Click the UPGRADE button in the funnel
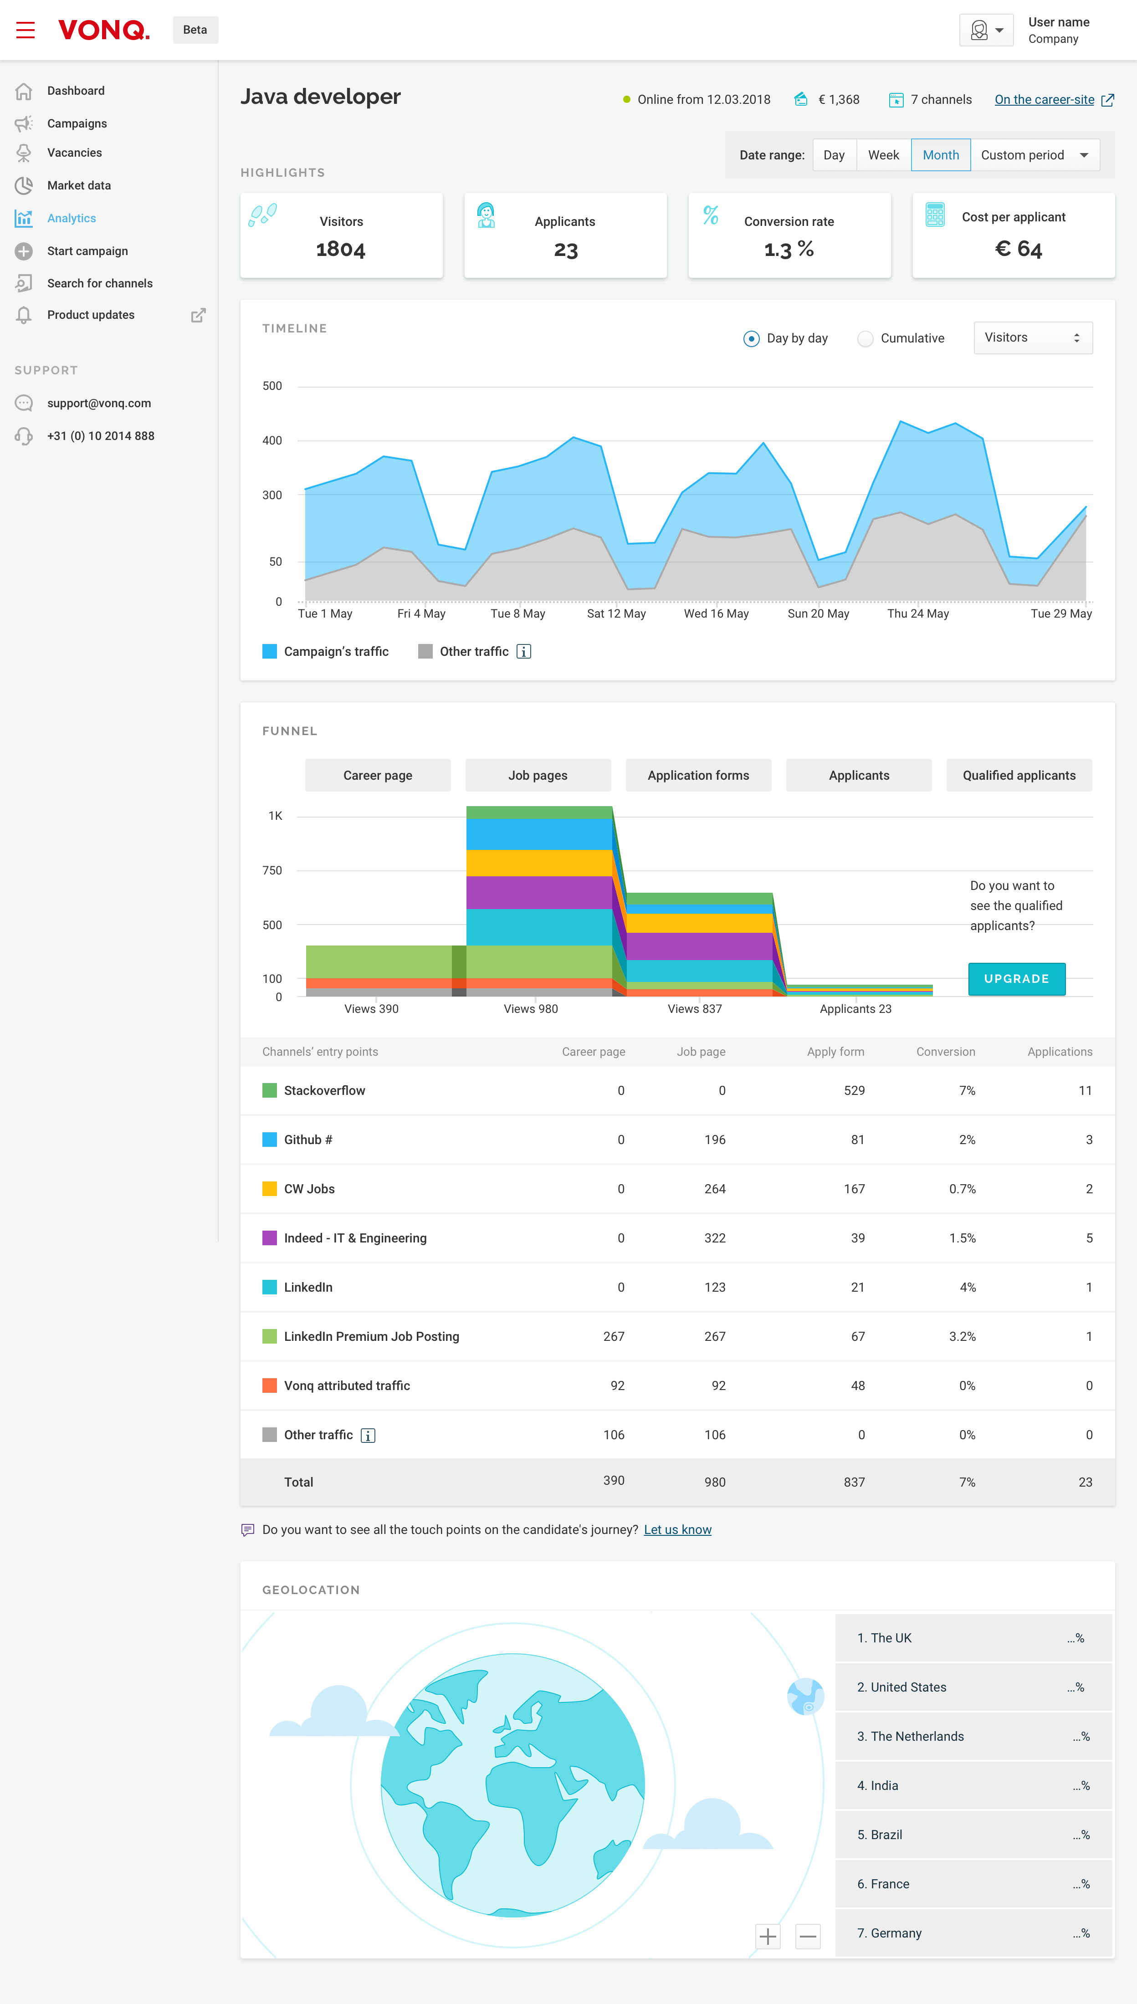1137x2004 pixels. (x=1017, y=978)
